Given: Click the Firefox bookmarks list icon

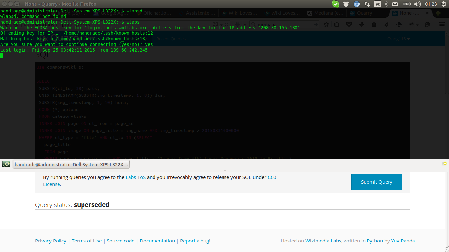Looking at the screenshot, I should click(337, 24).
